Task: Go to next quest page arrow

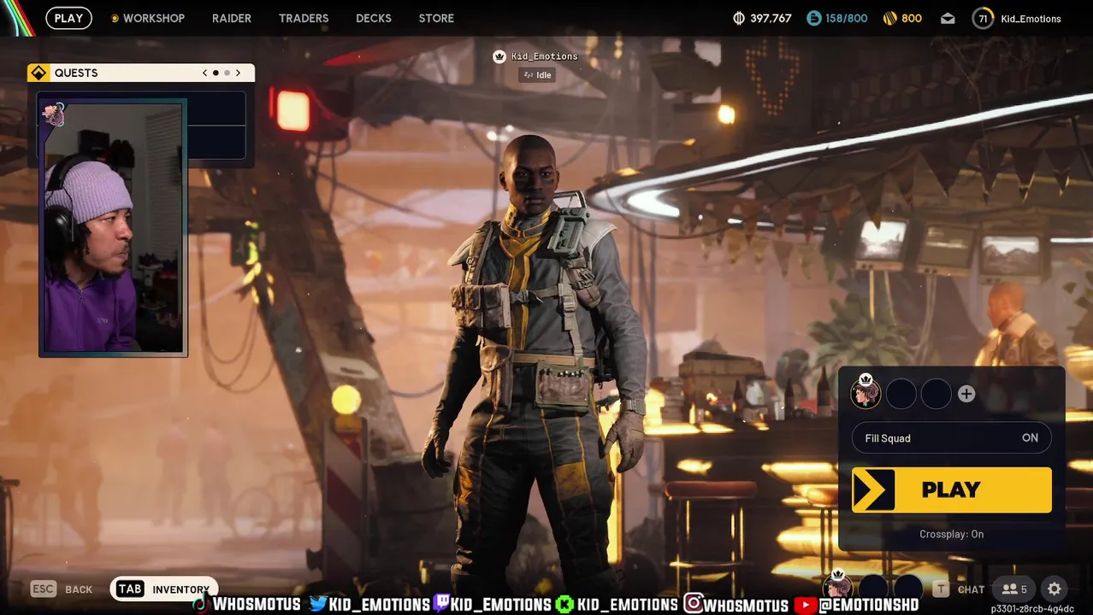Action: click(x=238, y=73)
